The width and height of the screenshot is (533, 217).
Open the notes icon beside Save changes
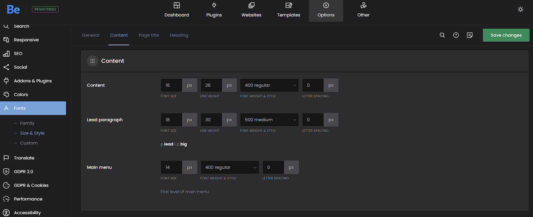(469, 35)
